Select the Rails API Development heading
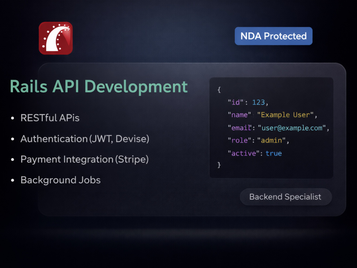This screenshot has width=357, height=268. [x=99, y=86]
